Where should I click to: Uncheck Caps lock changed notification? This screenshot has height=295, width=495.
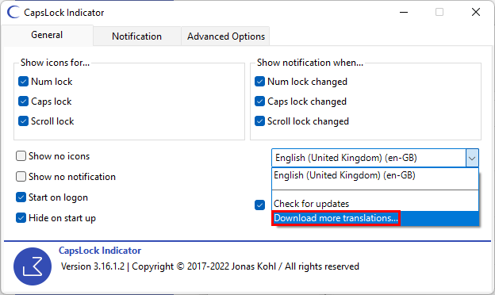point(259,102)
